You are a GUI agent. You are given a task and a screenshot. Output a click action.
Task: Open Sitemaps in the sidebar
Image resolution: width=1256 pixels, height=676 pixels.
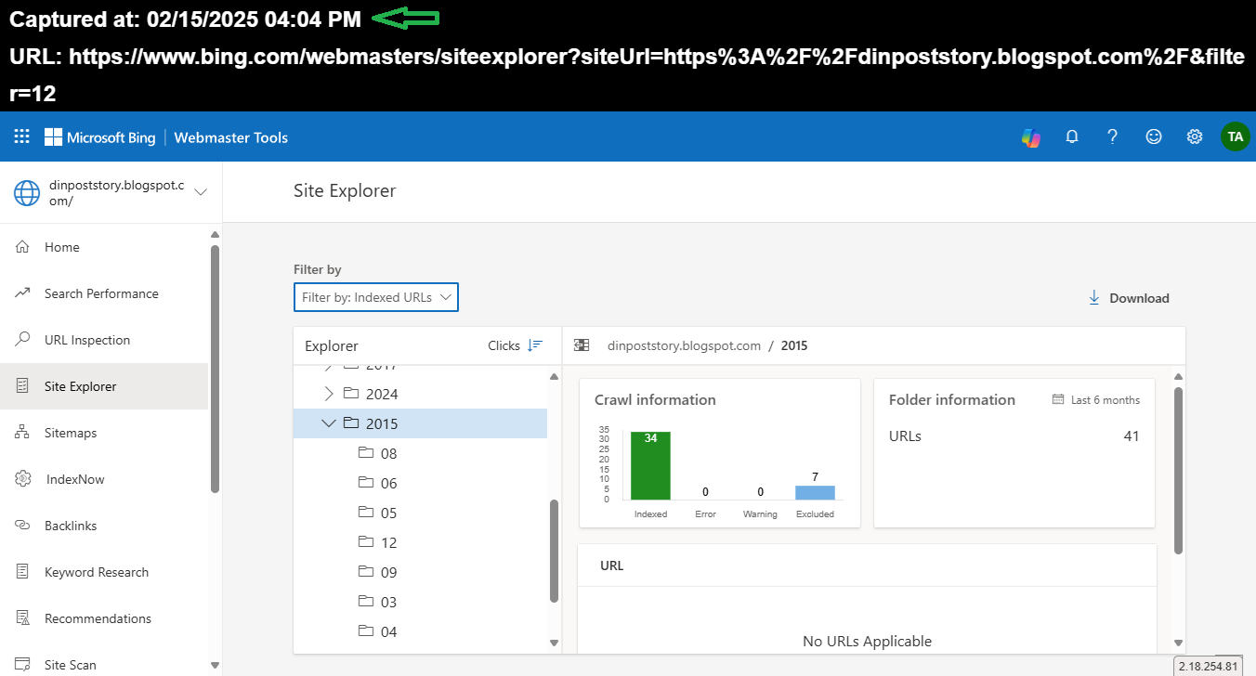(x=104, y=433)
